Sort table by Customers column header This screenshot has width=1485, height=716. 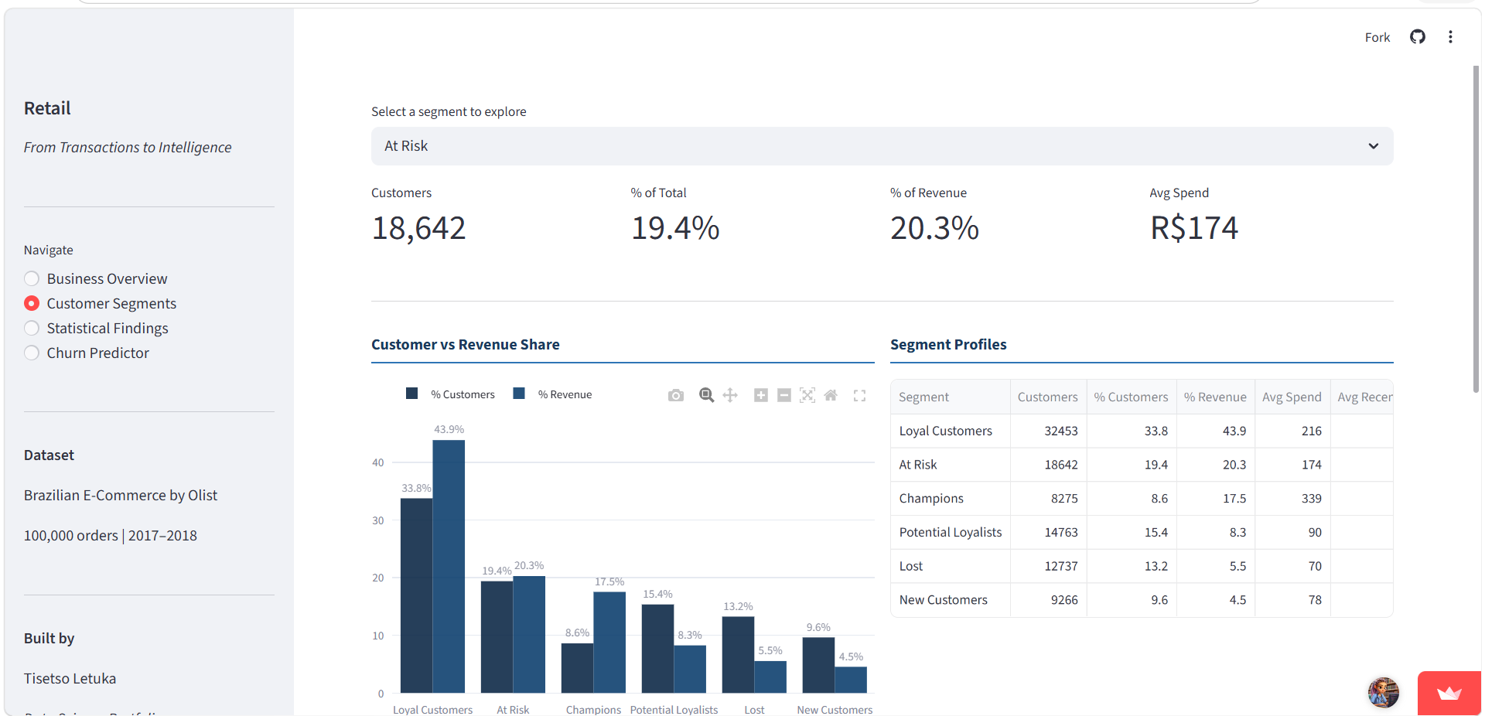[1048, 397]
